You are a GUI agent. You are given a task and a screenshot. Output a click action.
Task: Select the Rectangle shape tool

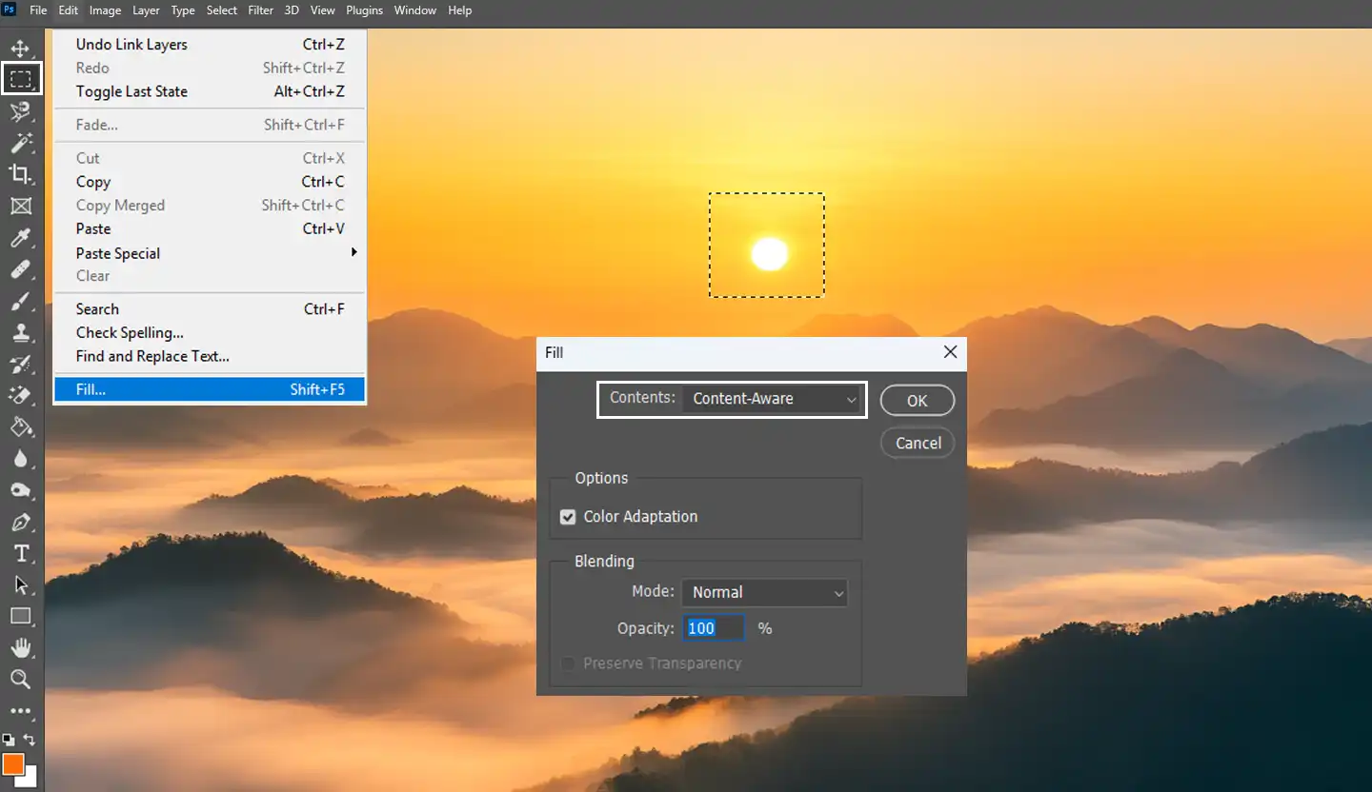click(20, 616)
